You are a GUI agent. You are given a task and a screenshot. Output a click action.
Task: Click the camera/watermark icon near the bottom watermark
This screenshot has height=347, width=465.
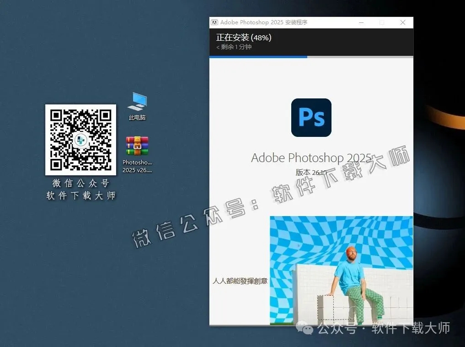click(x=304, y=328)
